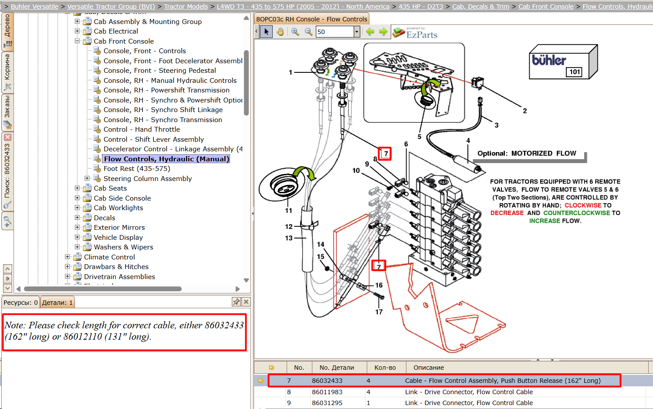Select part number 86031295 row
This screenshot has width=653, height=409.
point(453,403)
